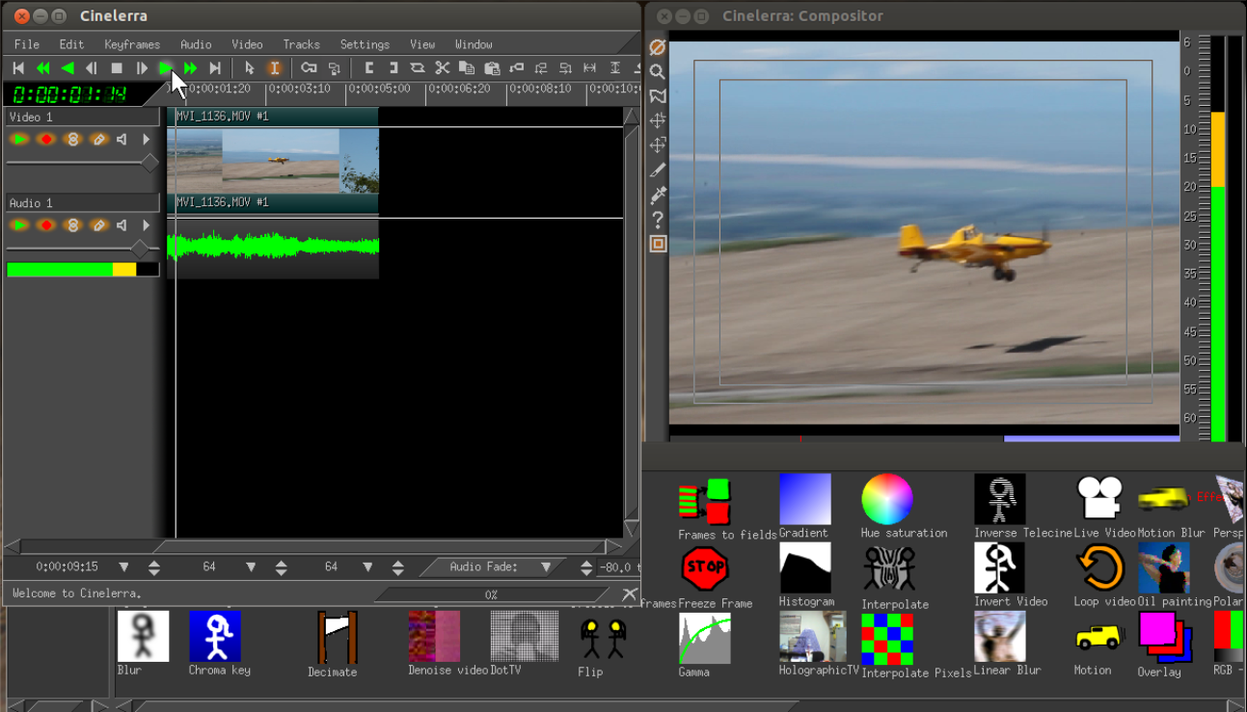Mute Audio 1 track speaker icon
This screenshot has width=1247, height=712.
click(122, 225)
